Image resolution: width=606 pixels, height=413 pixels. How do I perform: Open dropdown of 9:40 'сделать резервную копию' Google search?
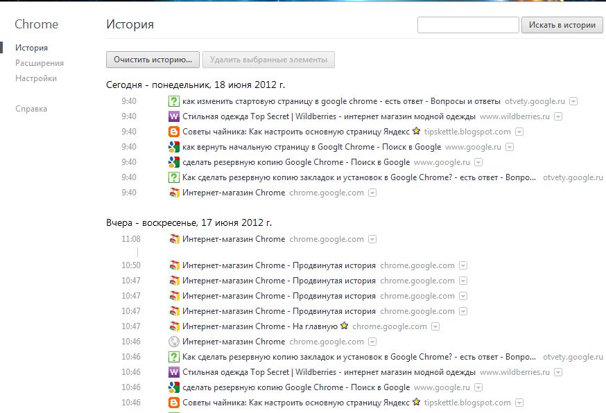(478, 162)
